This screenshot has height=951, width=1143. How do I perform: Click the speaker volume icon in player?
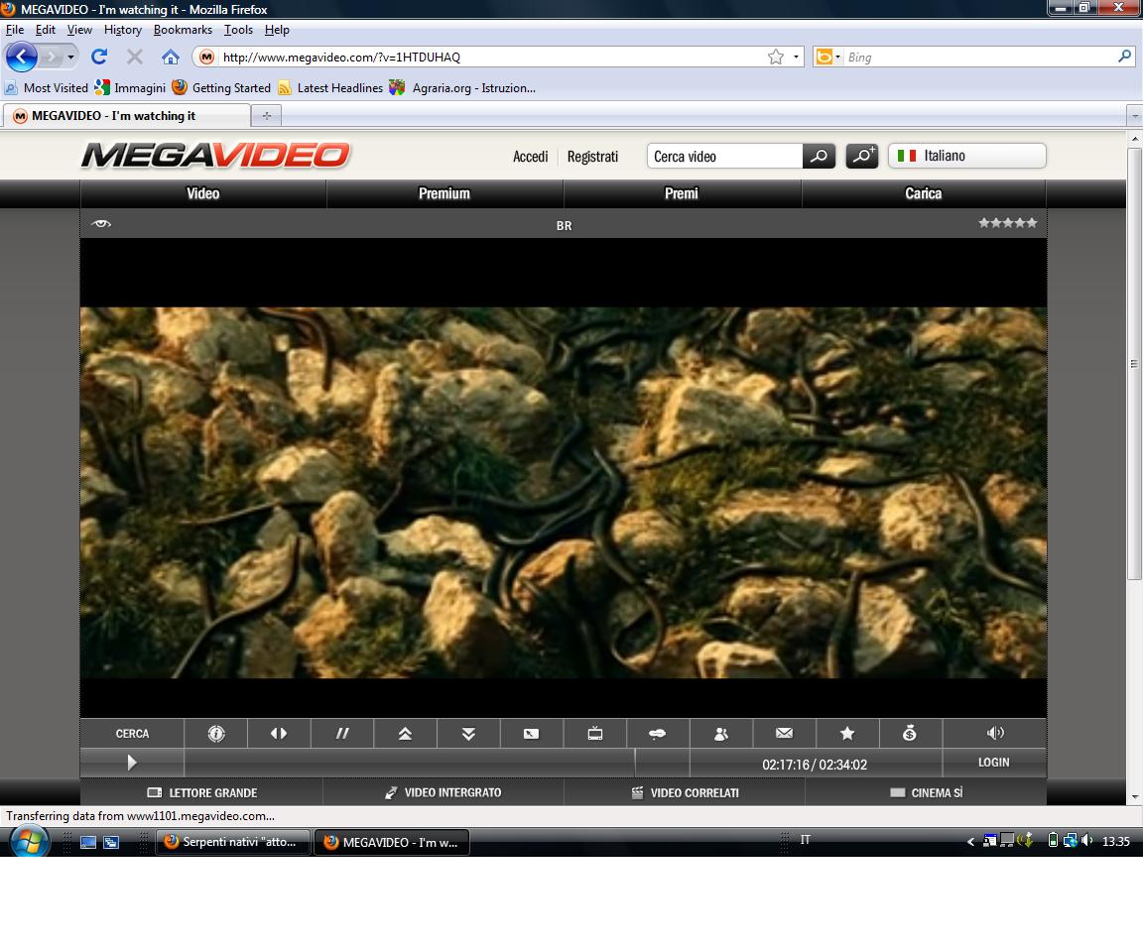point(995,734)
